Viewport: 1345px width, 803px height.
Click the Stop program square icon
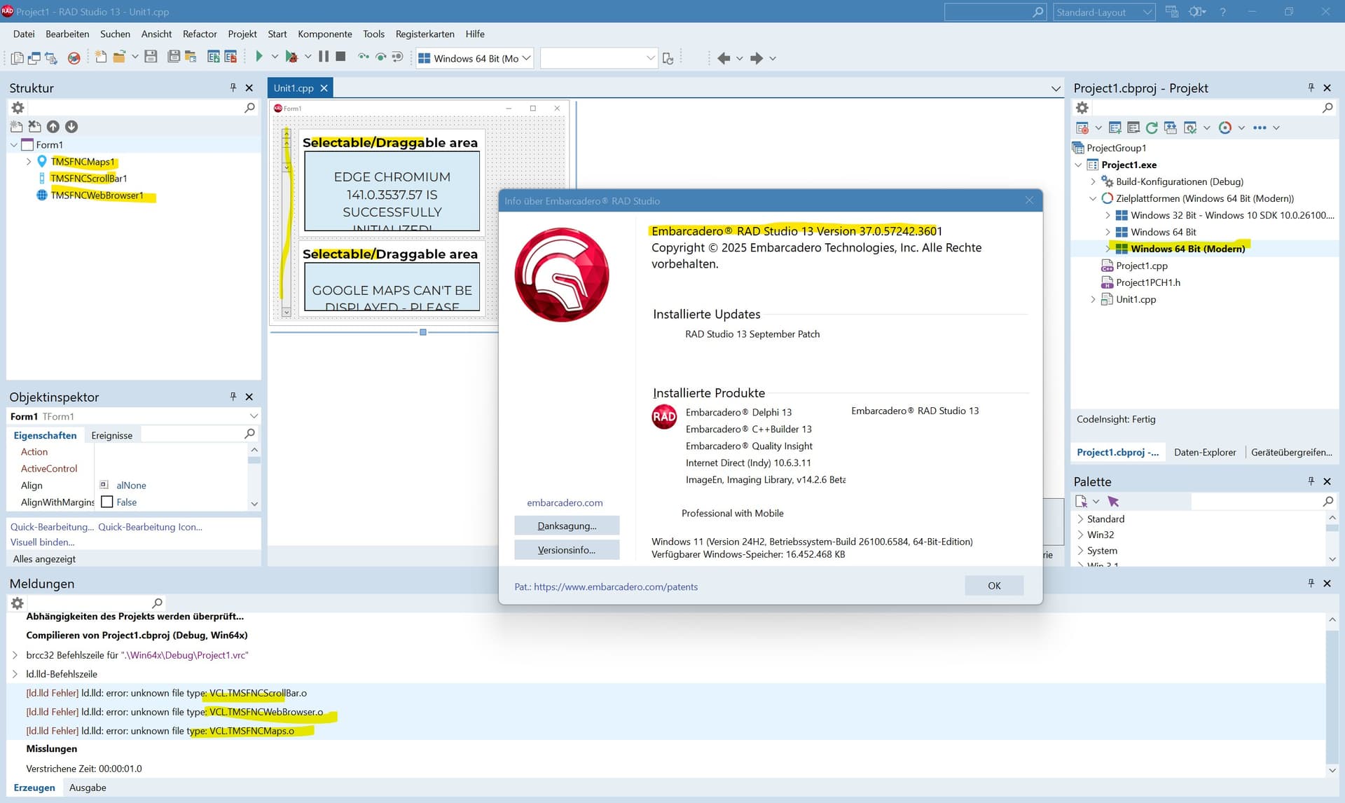(340, 57)
